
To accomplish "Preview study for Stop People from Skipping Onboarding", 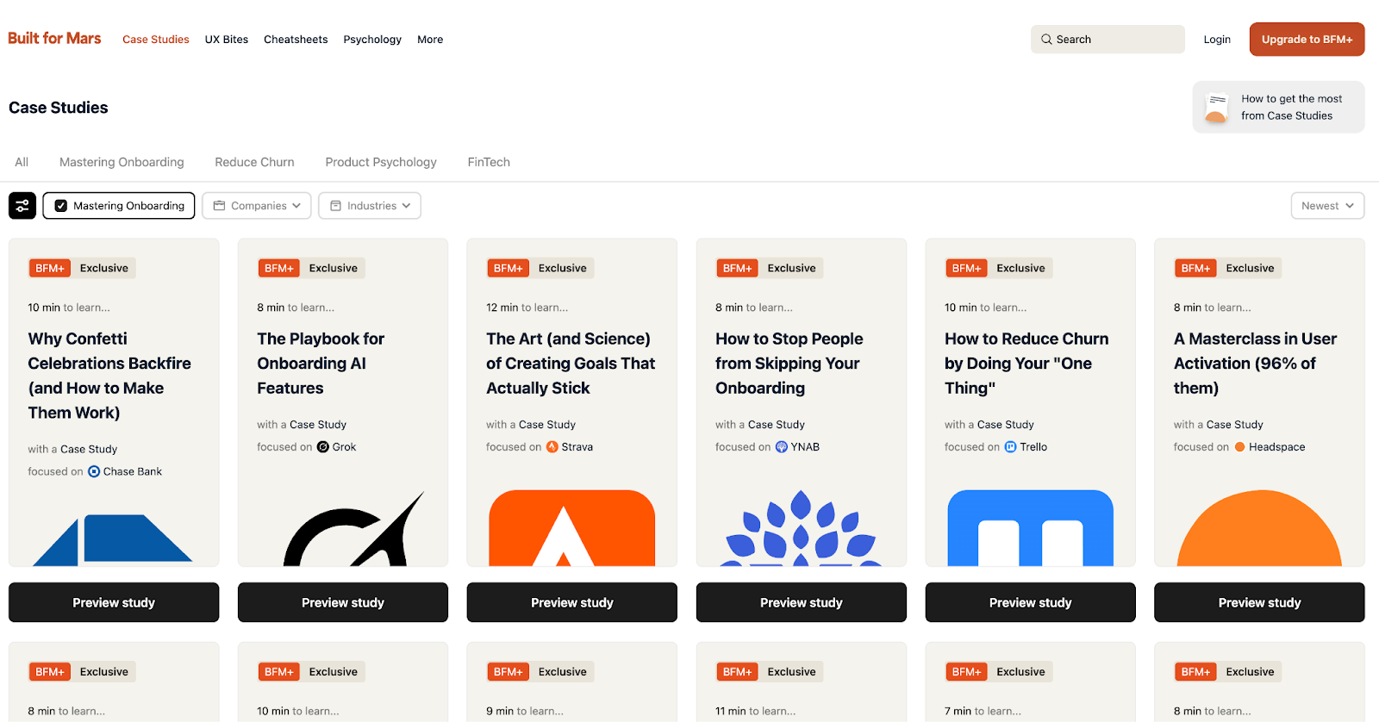I will [x=802, y=602].
